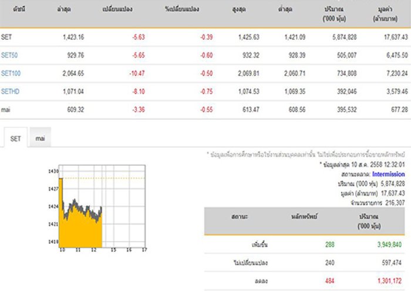Image resolution: width=411 pixels, height=296 pixels.
Task: Select SET100 volume 734,808
Action: [347, 73]
